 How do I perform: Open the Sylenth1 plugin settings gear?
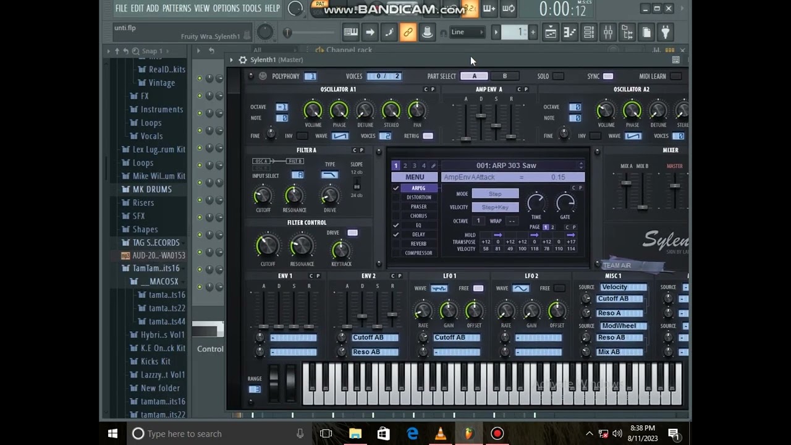pyautogui.click(x=243, y=60)
